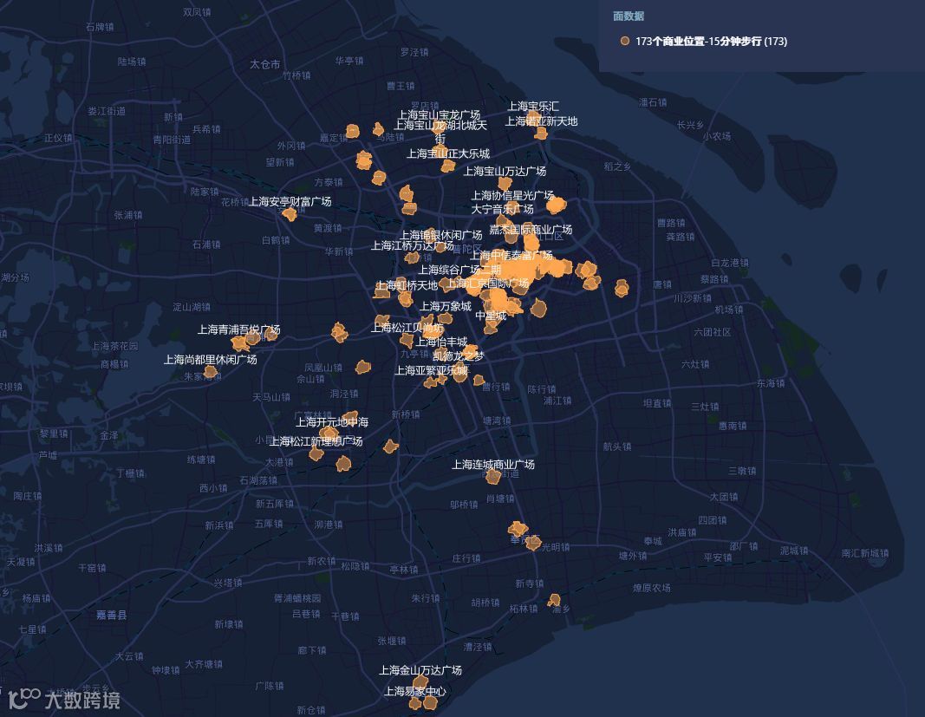Click orange polygon below 上海连城商业广场 label
This screenshot has width=925, height=717.
coord(493,476)
